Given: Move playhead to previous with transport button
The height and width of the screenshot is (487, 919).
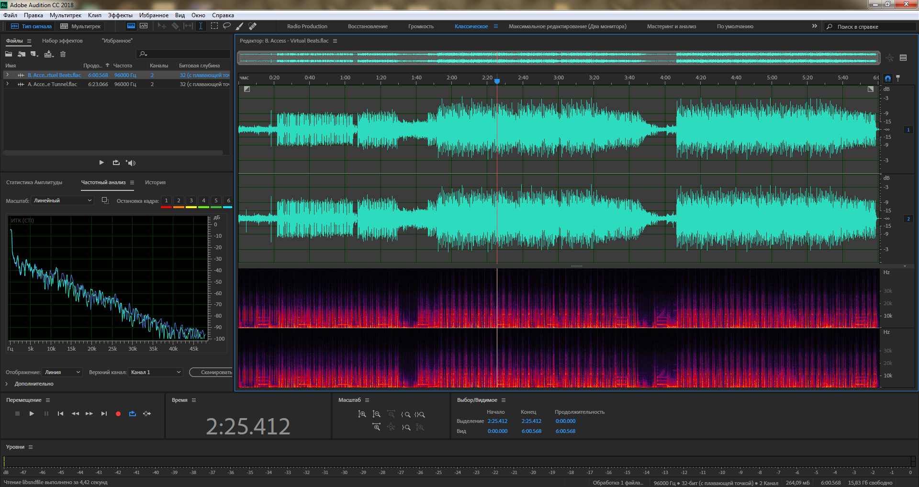Looking at the screenshot, I should pyautogui.click(x=60, y=414).
